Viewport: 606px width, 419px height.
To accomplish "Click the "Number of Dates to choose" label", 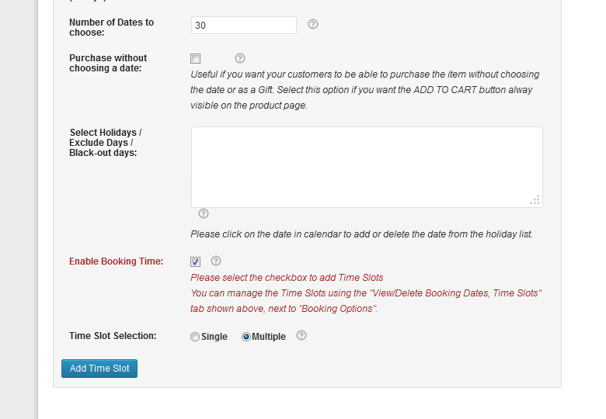I will point(111,27).
